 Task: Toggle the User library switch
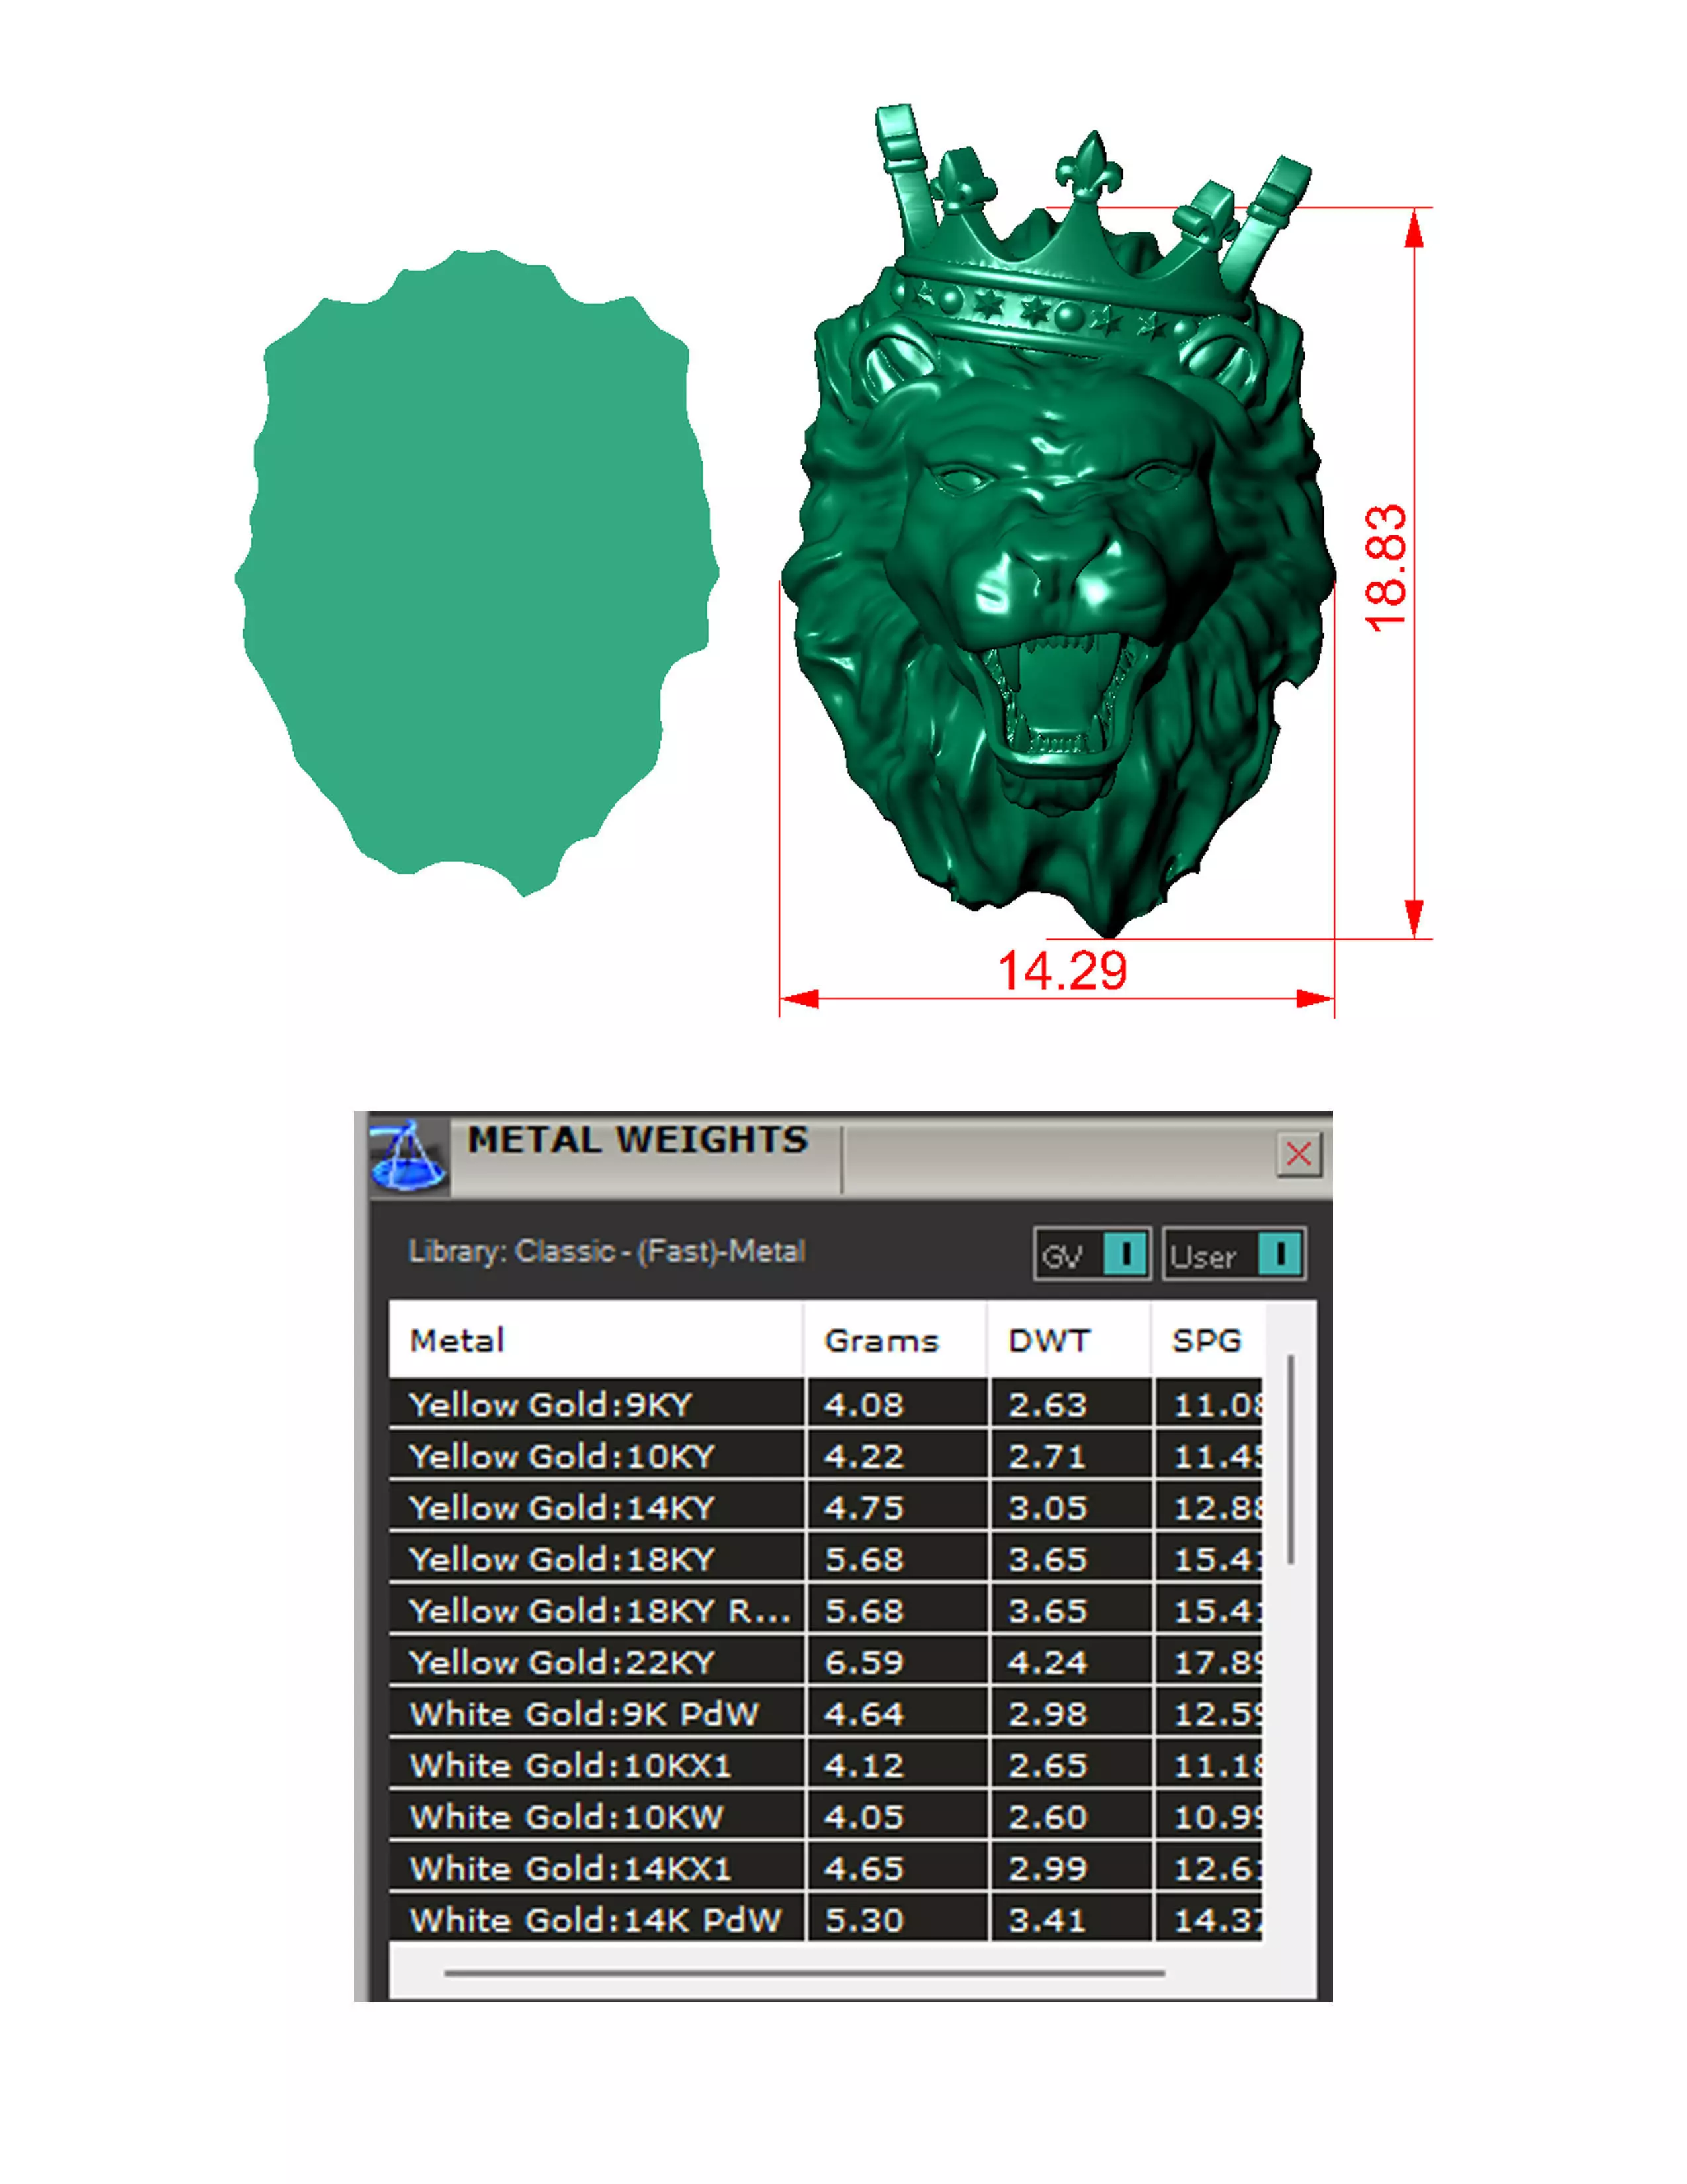coord(1234,1254)
